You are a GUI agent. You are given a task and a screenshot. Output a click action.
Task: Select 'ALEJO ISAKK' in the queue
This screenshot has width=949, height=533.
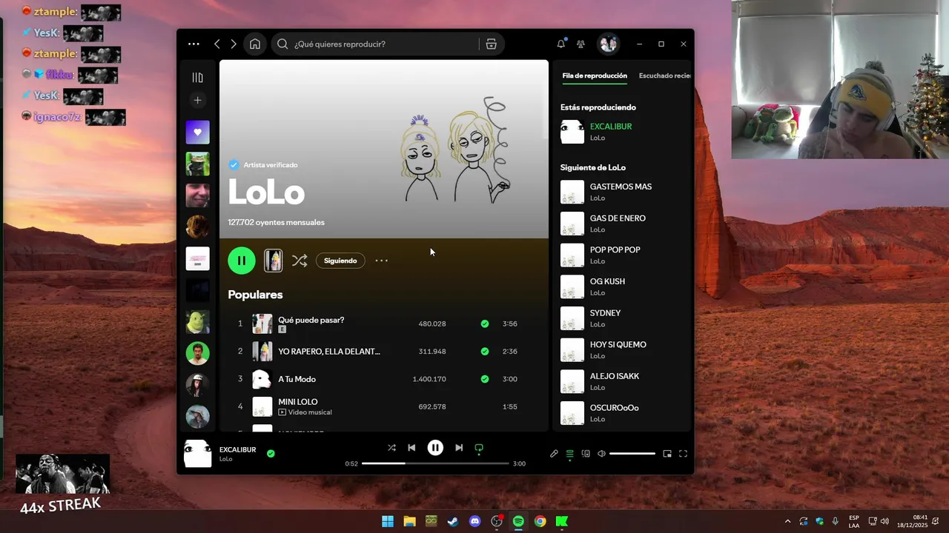pyautogui.click(x=623, y=381)
